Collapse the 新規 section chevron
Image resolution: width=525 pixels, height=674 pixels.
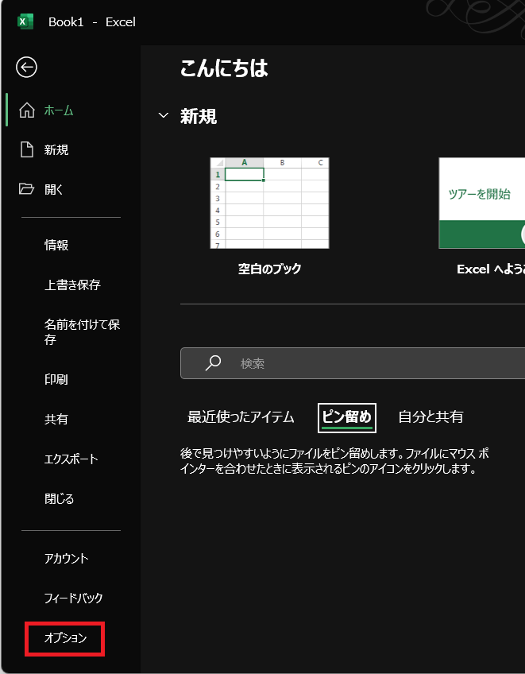pos(164,116)
